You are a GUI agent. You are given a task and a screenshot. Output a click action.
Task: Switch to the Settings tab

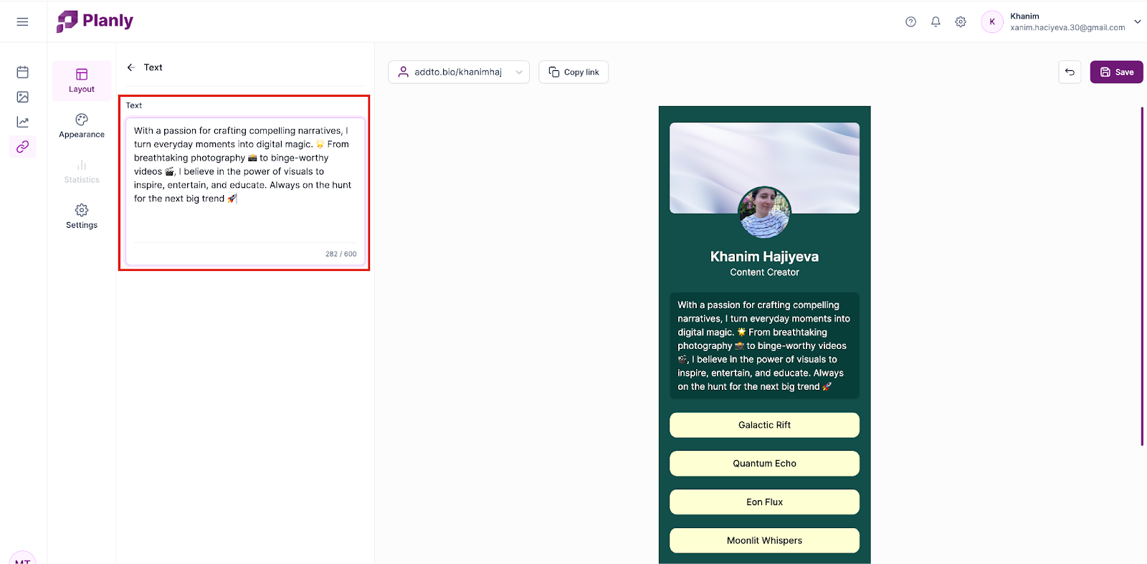tap(82, 216)
